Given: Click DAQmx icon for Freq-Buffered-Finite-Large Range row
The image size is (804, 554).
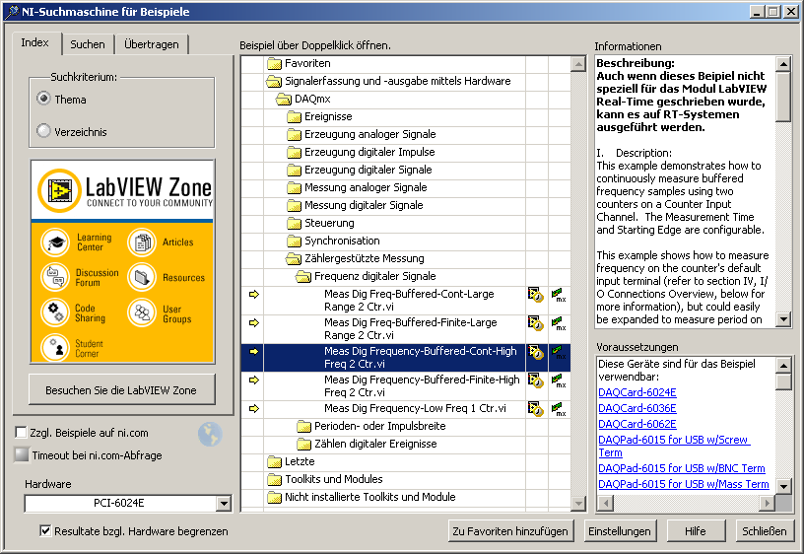Looking at the screenshot, I should [x=559, y=323].
